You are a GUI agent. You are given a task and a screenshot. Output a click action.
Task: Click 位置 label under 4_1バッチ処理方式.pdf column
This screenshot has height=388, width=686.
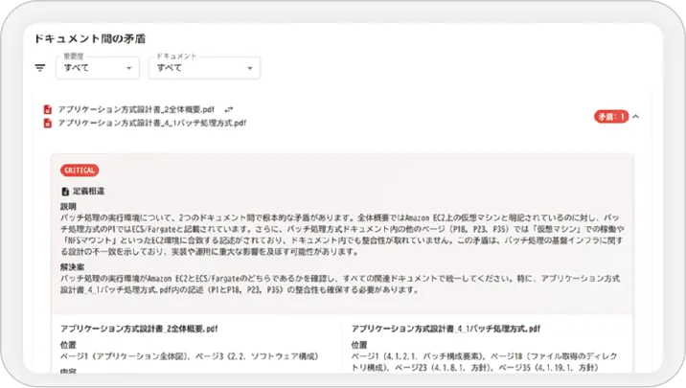click(x=359, y=345)
